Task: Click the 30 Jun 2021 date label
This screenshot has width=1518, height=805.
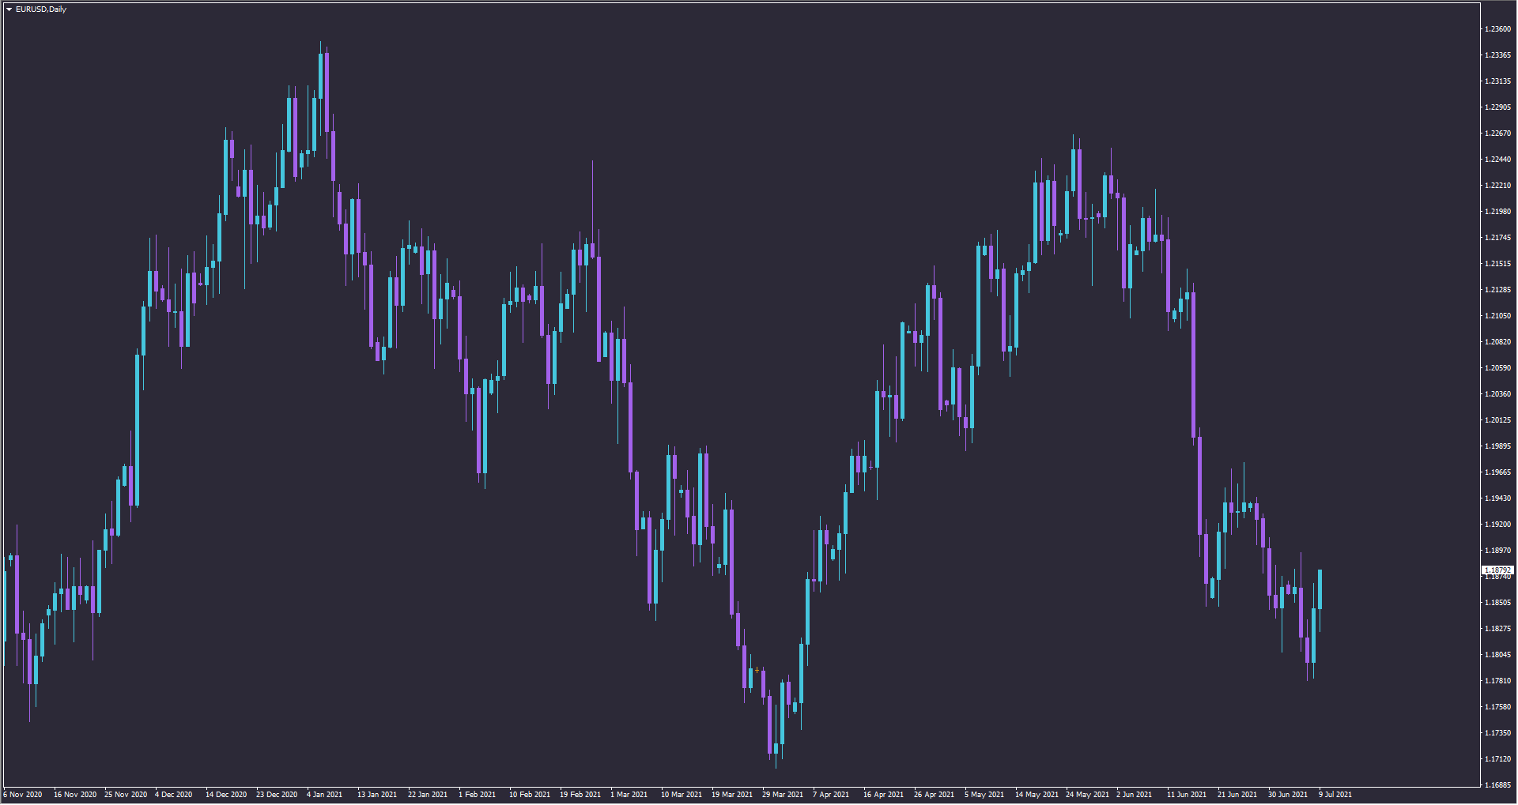Action: [x=1288, y=795]
